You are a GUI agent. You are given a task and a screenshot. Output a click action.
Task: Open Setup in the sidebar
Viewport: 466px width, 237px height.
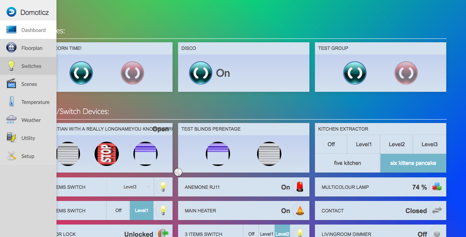click(x=28, y=156)
